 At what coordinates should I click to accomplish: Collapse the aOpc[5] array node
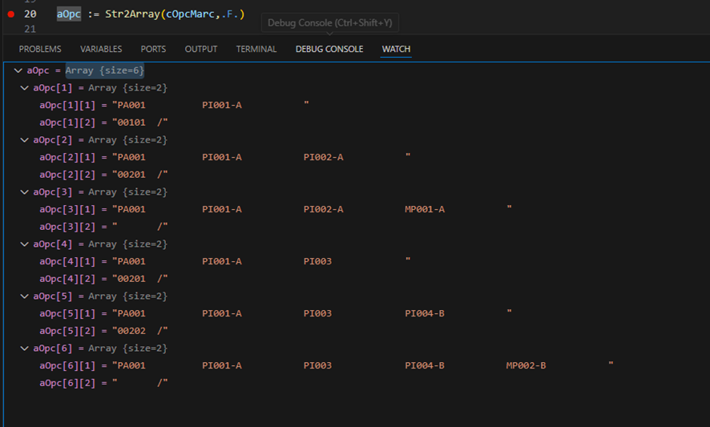(x=25, y=296)
